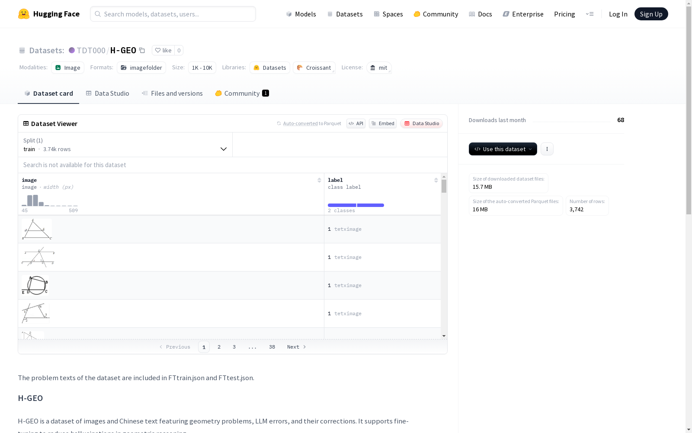Screen dimensions: 692x433
Task: Click the Datasets library tag
Action: [x=270, y=68]
